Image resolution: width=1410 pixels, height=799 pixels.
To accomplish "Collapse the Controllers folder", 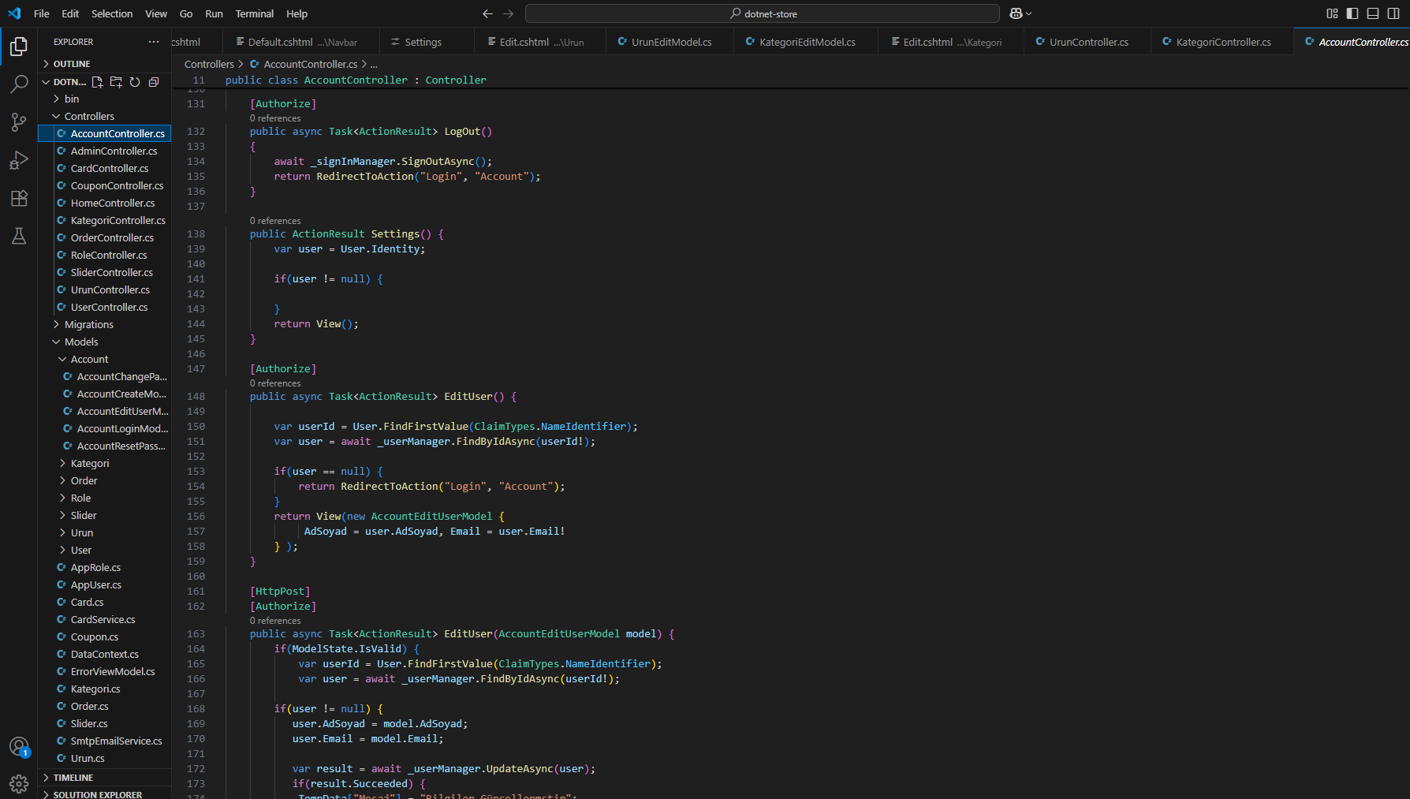I will click(x=104, y=116).
